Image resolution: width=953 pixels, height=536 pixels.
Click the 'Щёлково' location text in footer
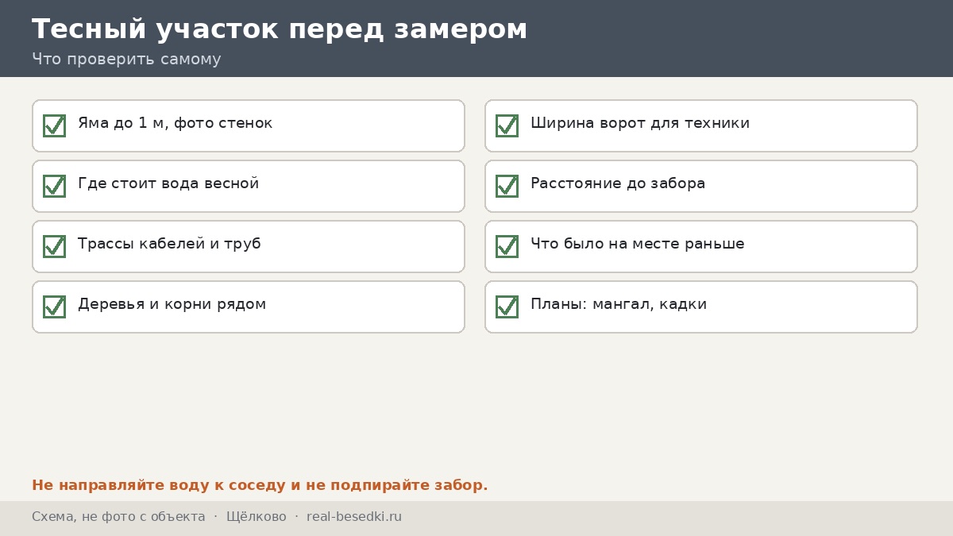click(257, 517)
